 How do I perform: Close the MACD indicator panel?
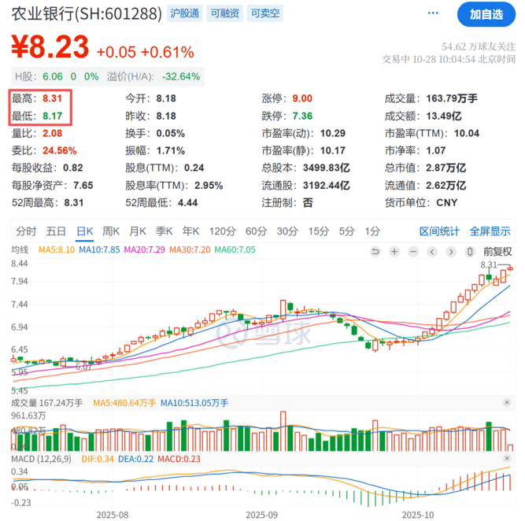click(x=506, y=459)
